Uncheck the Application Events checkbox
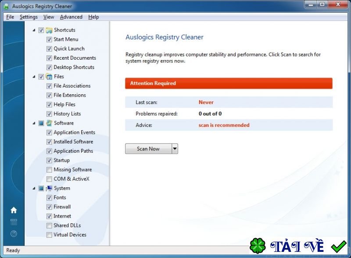Viewport: 351px width, 258px height. point(49,133)
